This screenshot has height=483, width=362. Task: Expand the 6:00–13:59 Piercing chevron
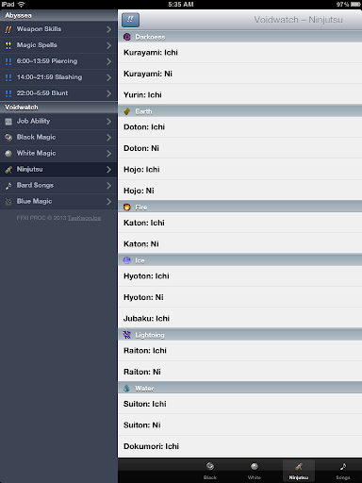coord(108,61)
